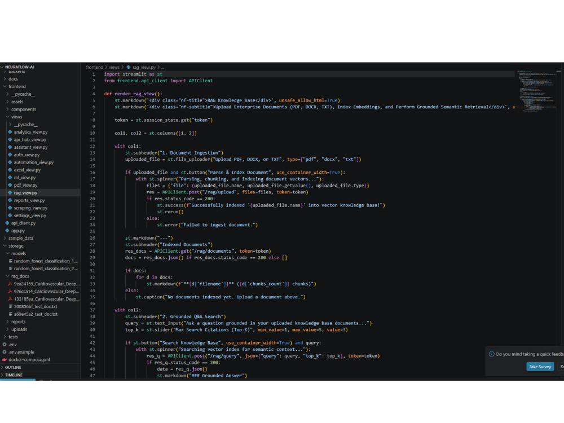564x423 pixels.
Task: Expand the __pycache__ folder directly under frontend
Action: (x=7, y=94)
